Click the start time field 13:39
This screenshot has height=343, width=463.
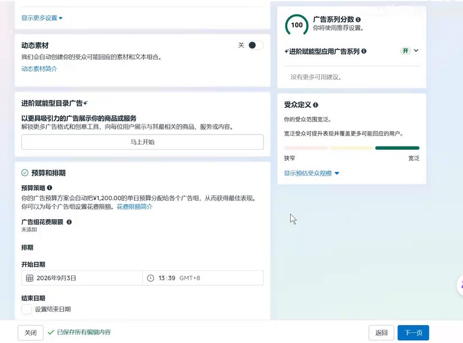point(203,278)
